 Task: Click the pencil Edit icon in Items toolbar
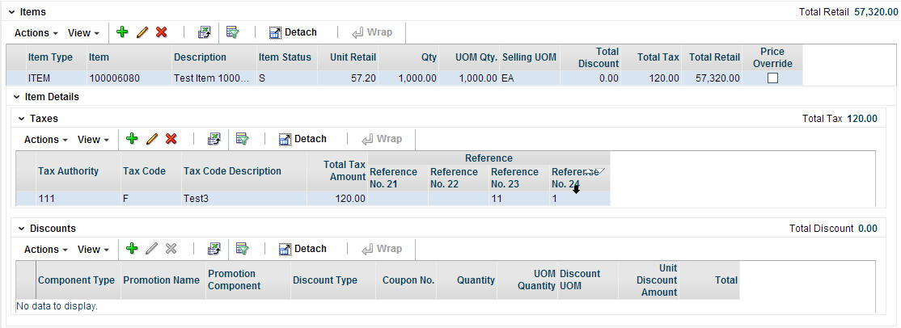142,32
